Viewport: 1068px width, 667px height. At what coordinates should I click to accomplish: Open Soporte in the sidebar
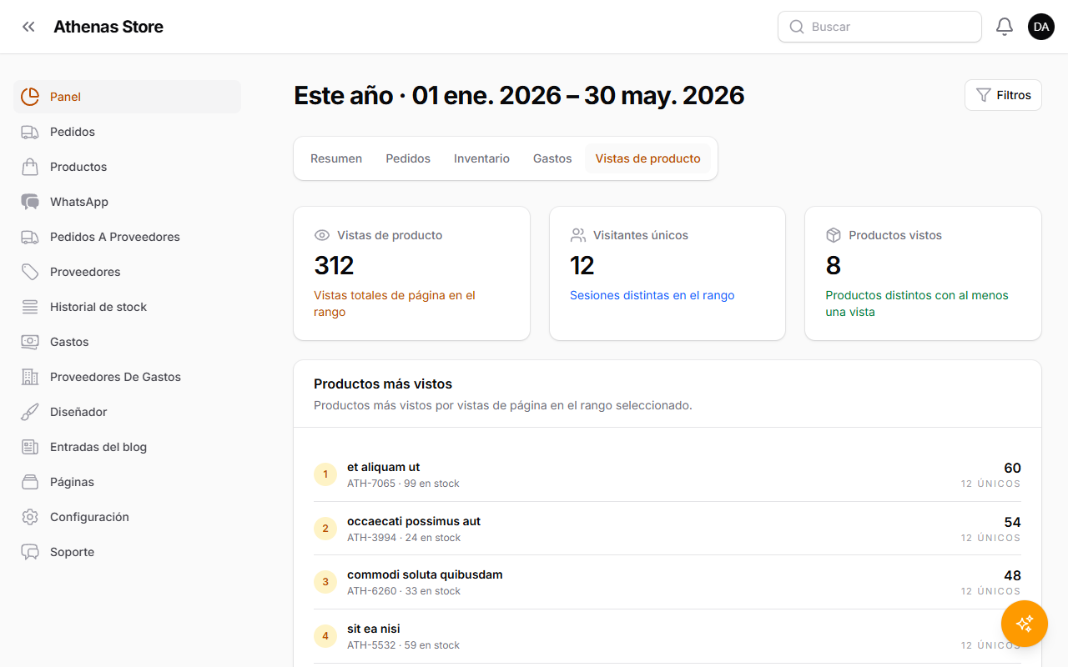point(128,552)
